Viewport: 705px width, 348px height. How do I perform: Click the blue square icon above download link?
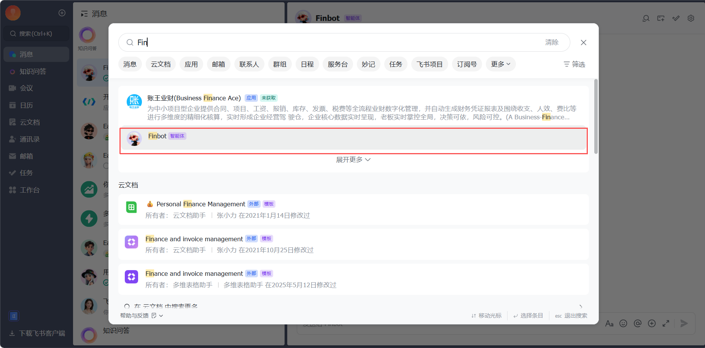(x=14, y=316)
